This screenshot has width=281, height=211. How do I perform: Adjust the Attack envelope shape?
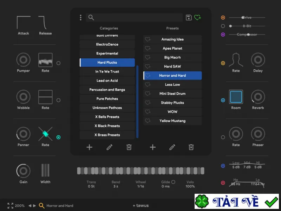(x=24, y=23)
